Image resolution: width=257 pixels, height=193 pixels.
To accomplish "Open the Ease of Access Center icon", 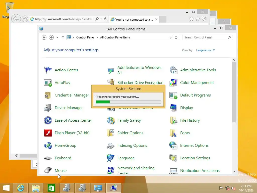I will pyautogui.click(x=48, y=120).
